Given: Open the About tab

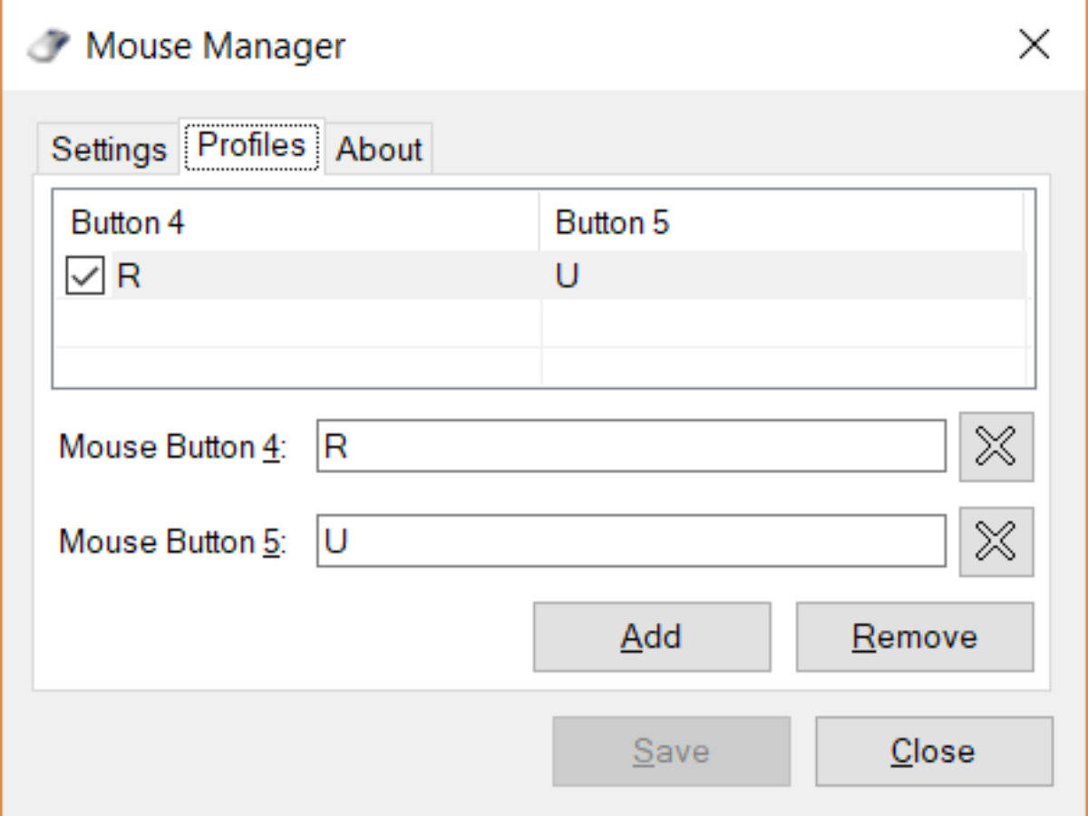Looking at the screenshot, I should pyautogui.click(x=379, y=149).
